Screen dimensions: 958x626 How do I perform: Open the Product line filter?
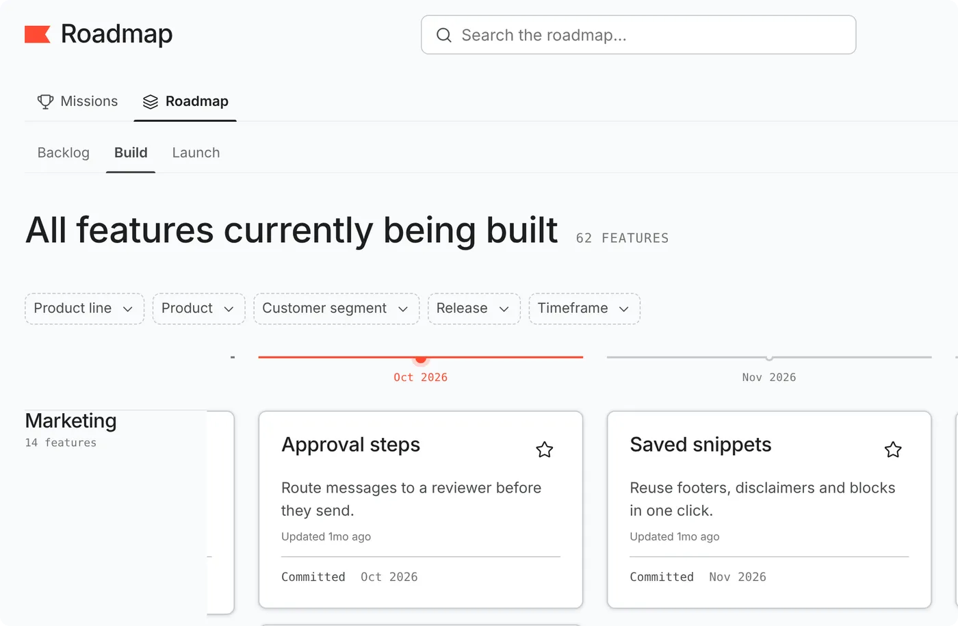85,309
